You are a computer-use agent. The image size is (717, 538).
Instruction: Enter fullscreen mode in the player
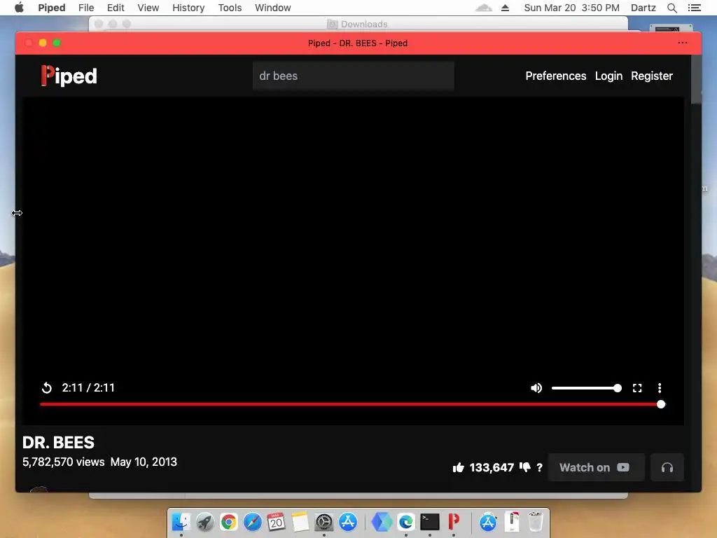coord(637,388)
